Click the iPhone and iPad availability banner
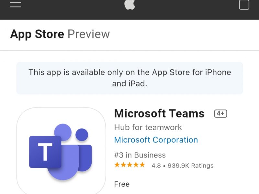Viewport: 259px width, 194px height. (130, 78)
